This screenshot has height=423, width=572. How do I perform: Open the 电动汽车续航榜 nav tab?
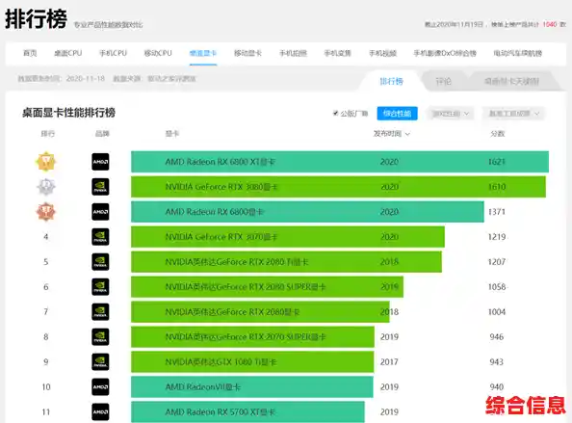pos(518,53)
